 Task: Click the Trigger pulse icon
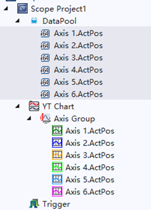coord(34,204)
